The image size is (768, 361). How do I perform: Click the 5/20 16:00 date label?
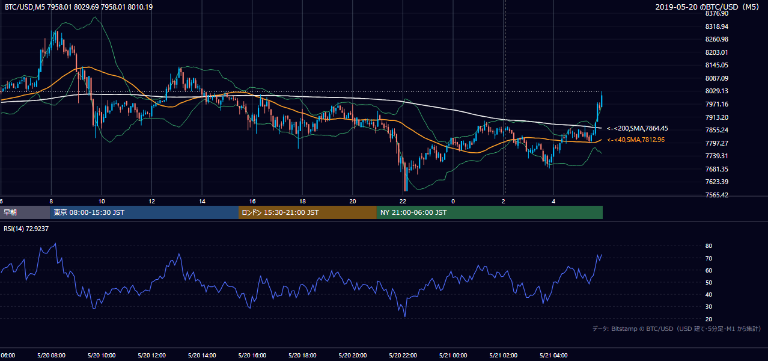251,355
